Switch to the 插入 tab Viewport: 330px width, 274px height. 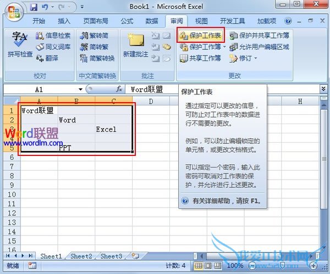(64, 21)
